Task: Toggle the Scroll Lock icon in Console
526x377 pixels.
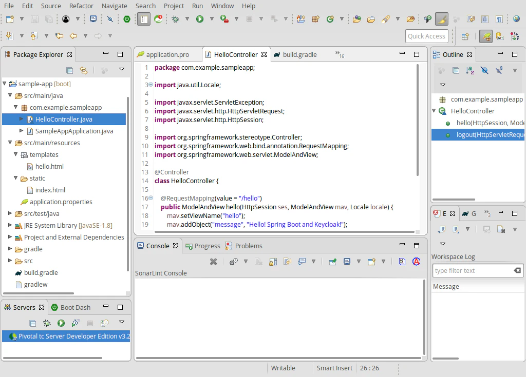Action: [273, 262]
